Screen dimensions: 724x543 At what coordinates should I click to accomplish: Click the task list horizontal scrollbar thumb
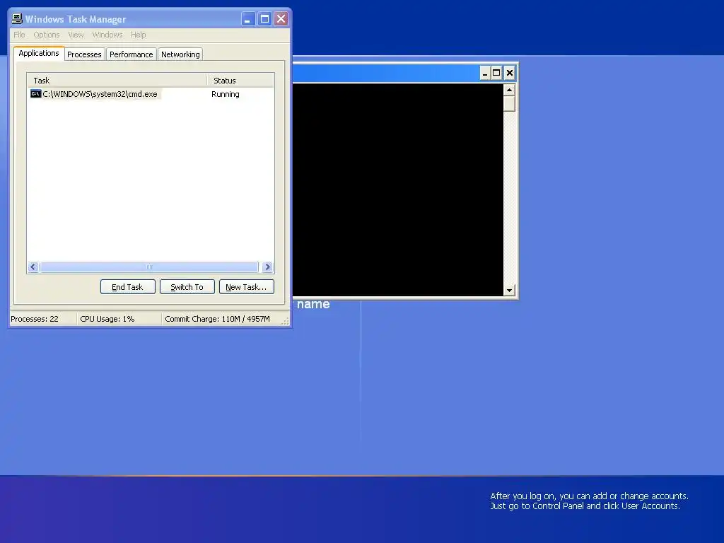point(149,267)
